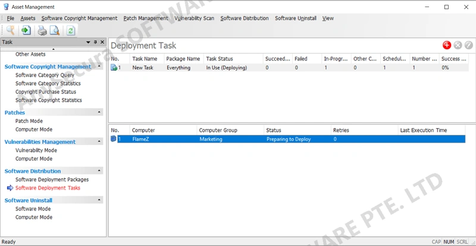Open the search wizard magnifier tool

coord(11,30)
